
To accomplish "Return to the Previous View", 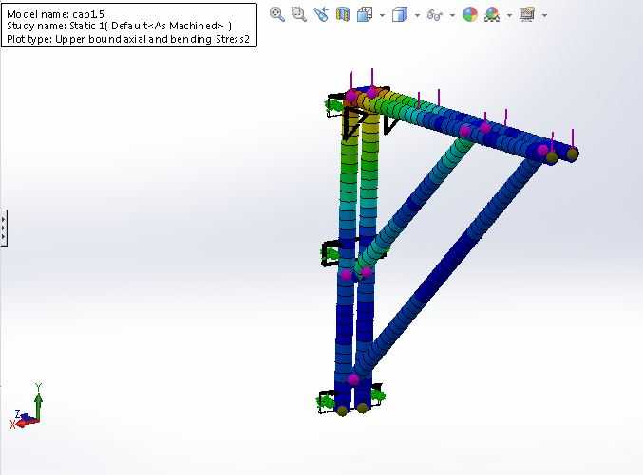I will [x=321, y=14].
